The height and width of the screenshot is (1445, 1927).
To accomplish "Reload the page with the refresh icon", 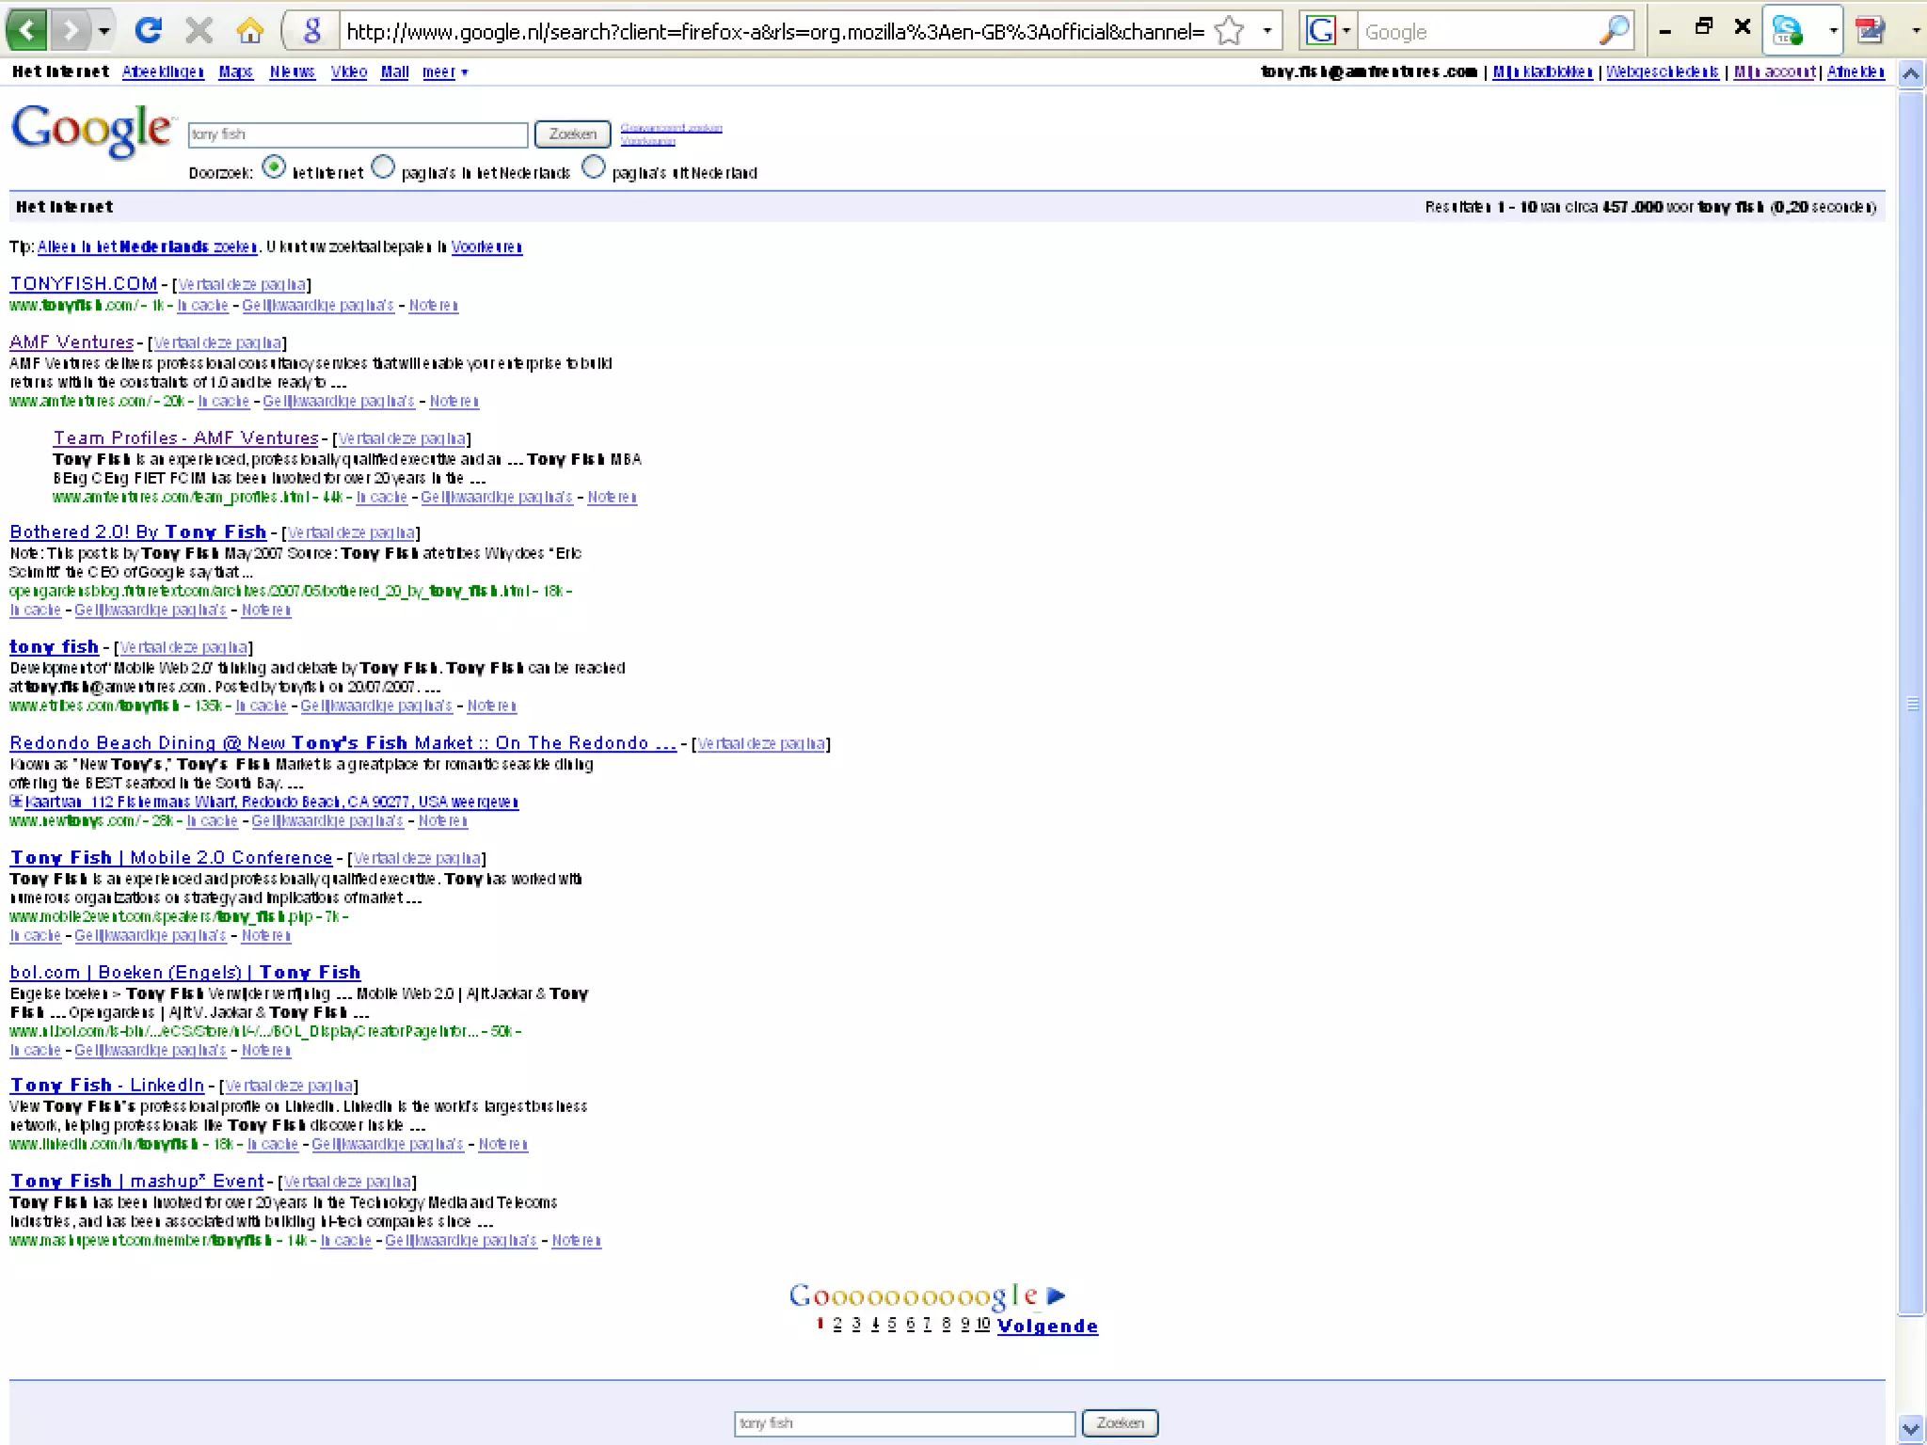I will pos(148,31).
